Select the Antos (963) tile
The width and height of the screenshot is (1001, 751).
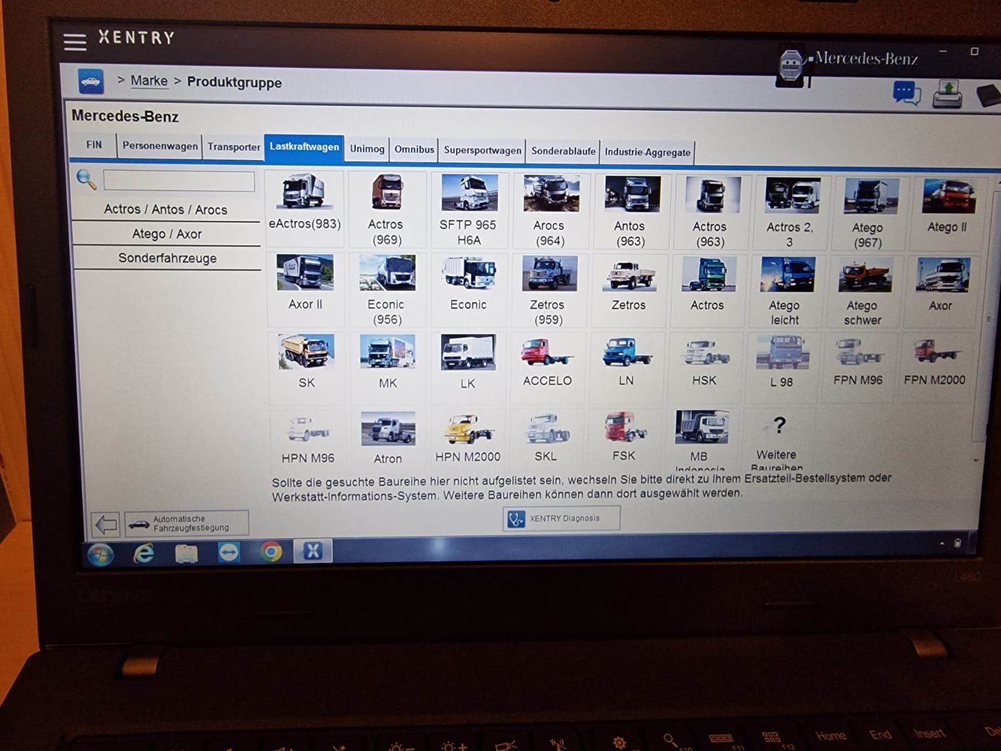coord(630,212)
